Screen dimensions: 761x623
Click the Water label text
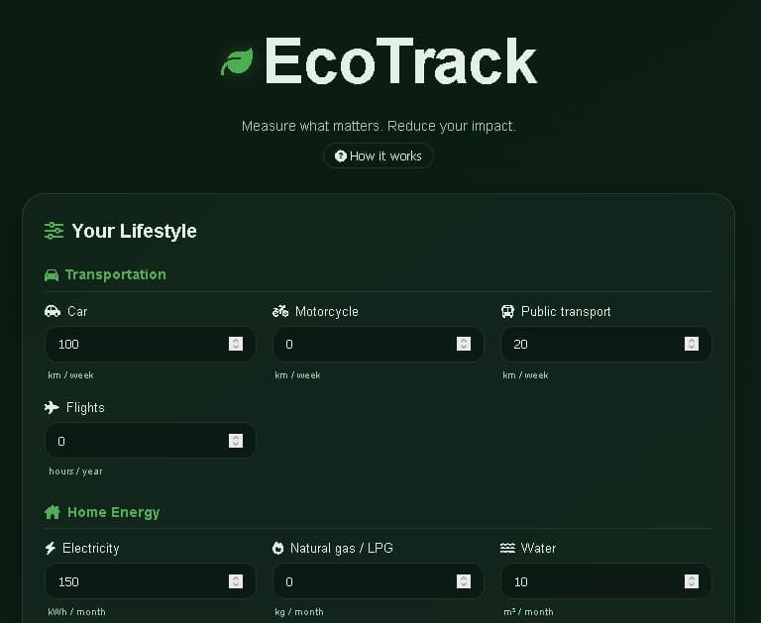(x=538, y=549)
